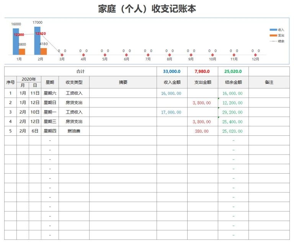Click the 16000 chart data label
The height and width of the screenshot is (244, 294).
point(16,24)
